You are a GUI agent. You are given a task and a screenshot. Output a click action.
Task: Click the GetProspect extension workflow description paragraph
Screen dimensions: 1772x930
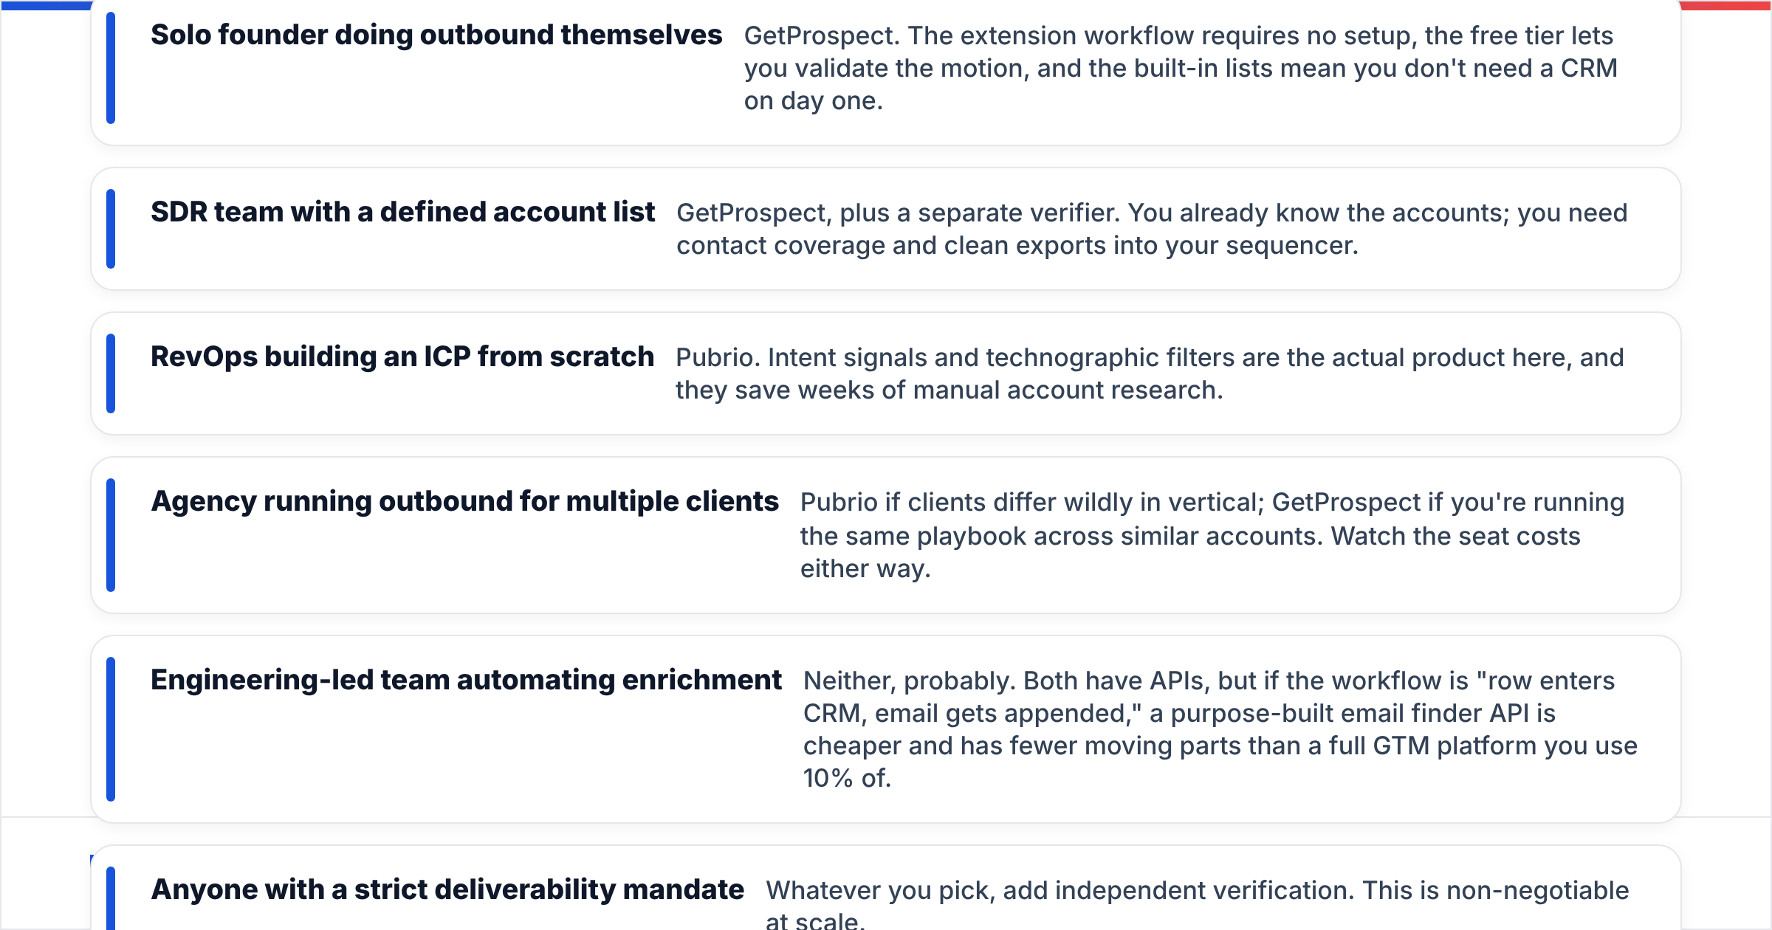(1181, 68)
